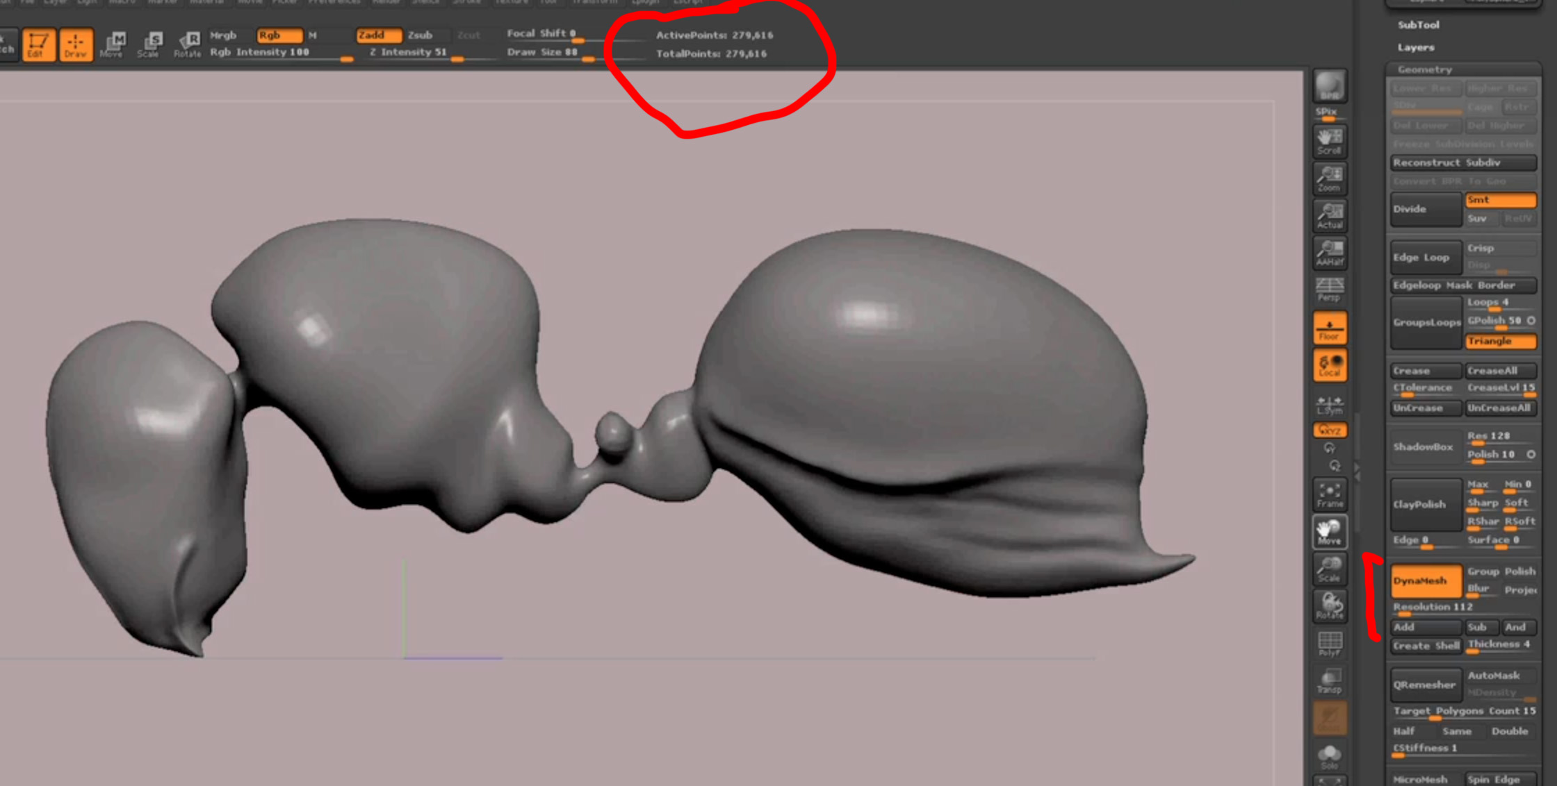
Task: Click Reconstruct Subdiv
Action: coord(1462,162)
